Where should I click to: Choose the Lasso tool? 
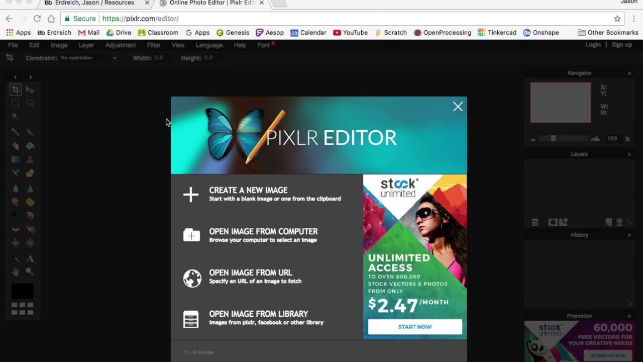point(30,103)
